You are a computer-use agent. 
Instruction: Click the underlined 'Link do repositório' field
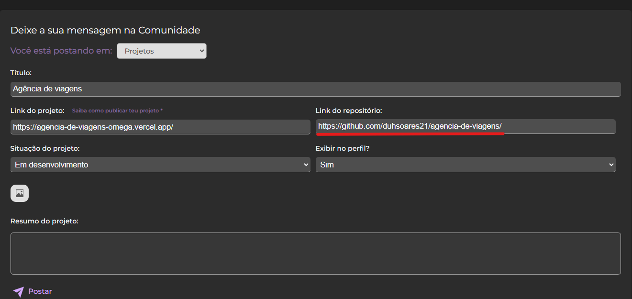click(465, 126)
